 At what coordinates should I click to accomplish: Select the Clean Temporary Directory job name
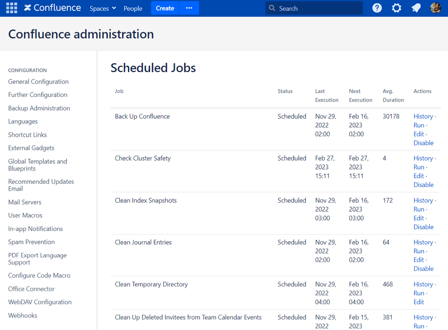[x=151, y=285]
